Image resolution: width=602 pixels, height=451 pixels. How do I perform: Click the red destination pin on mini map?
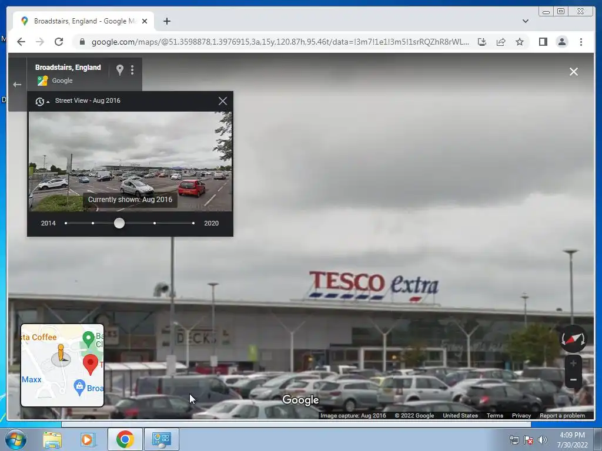point(91,365)
